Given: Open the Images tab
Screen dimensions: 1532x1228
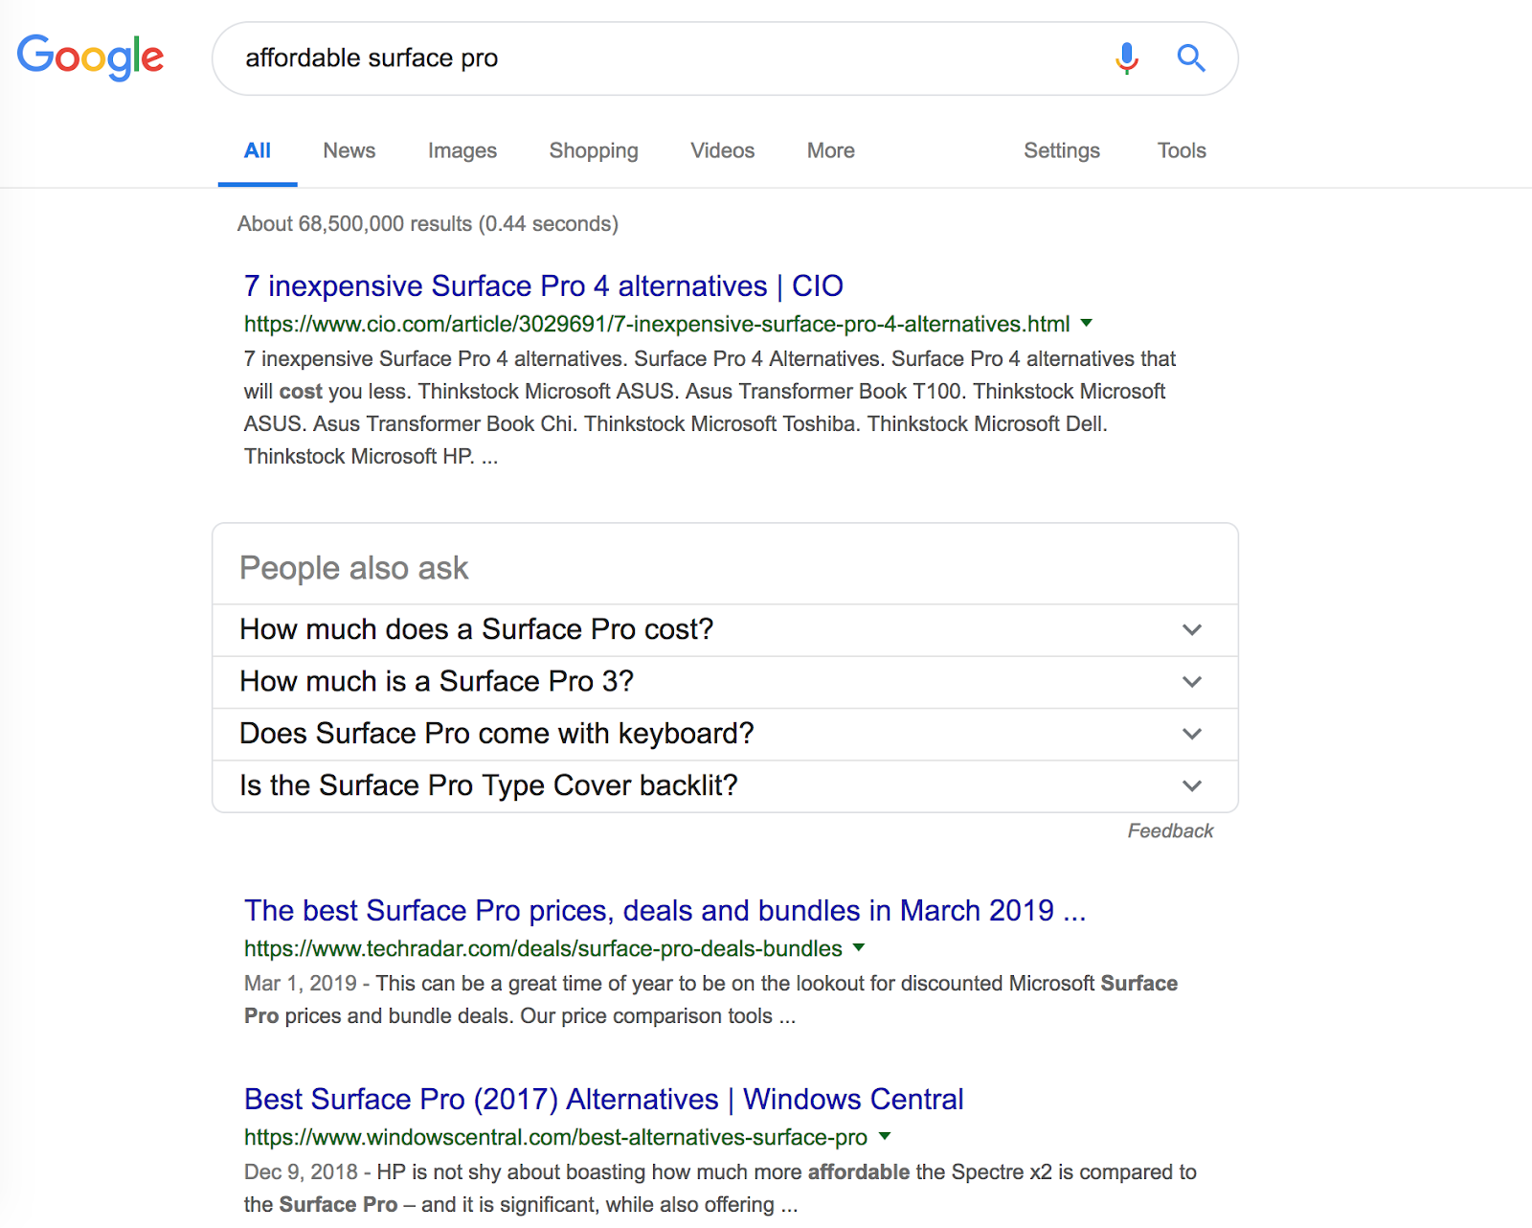Looking at the screenshot, I should click(462, 150).
